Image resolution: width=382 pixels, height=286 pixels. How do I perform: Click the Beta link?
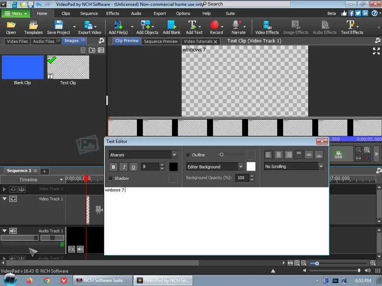(x=332, y=13)
